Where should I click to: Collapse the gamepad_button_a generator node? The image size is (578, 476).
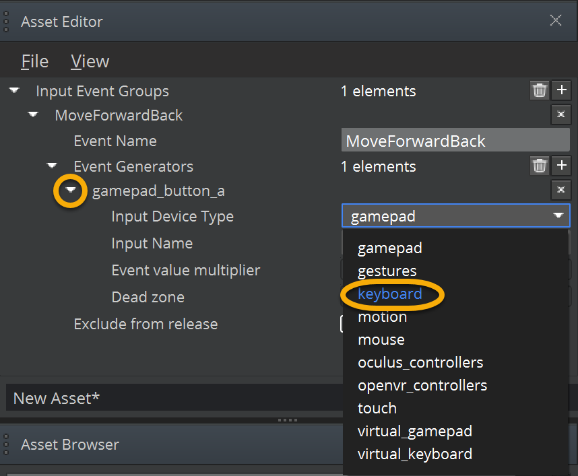tap(71, 191)
